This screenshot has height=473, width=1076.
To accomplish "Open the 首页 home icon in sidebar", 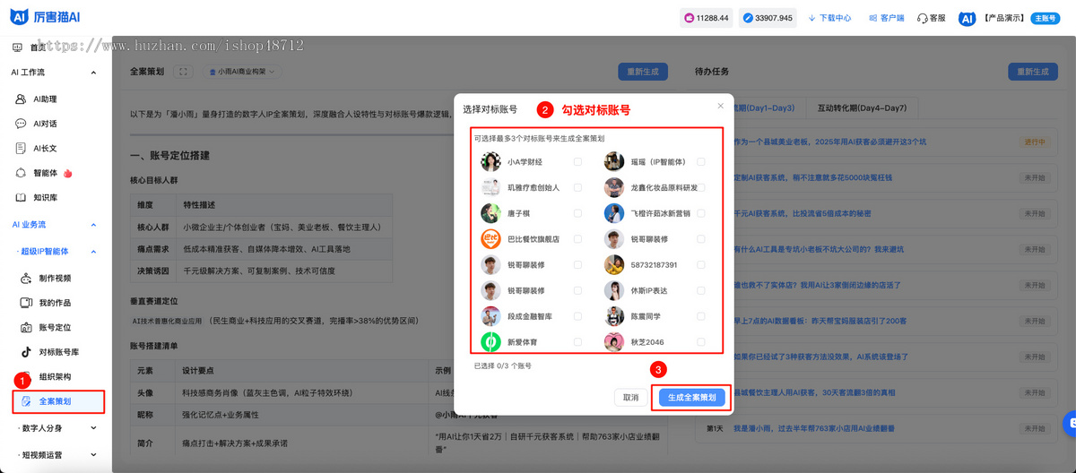I will (18, 47).
